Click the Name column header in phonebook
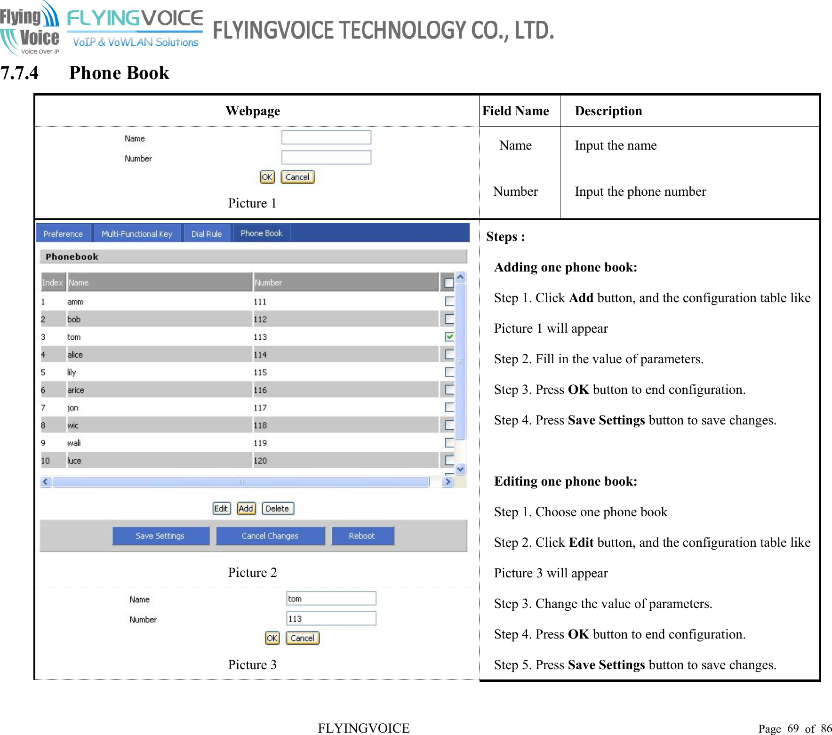 [x=160, y=282]
